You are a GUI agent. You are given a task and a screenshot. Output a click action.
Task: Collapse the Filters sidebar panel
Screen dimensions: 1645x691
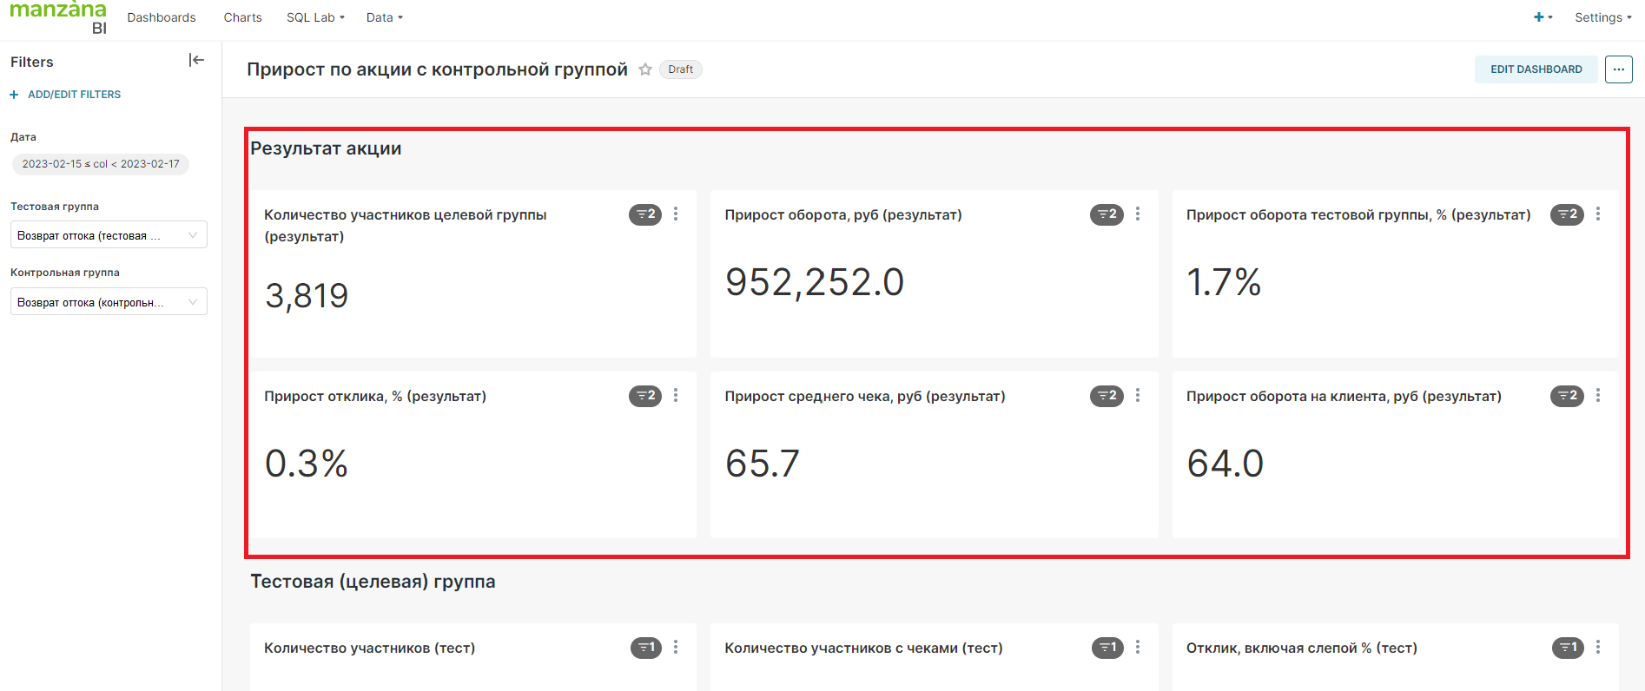[196, 60]
